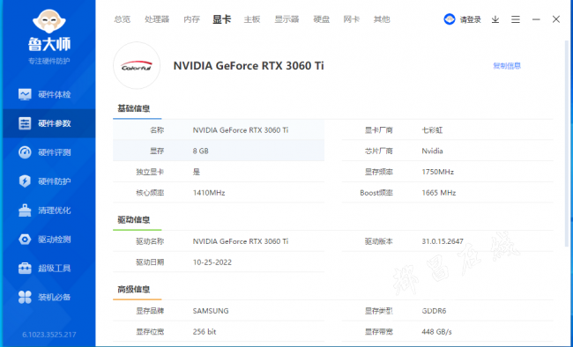This screenshot has width=573, height=347.
Task: Open 超级工具 in the sidebar
Action: (55, 268)
